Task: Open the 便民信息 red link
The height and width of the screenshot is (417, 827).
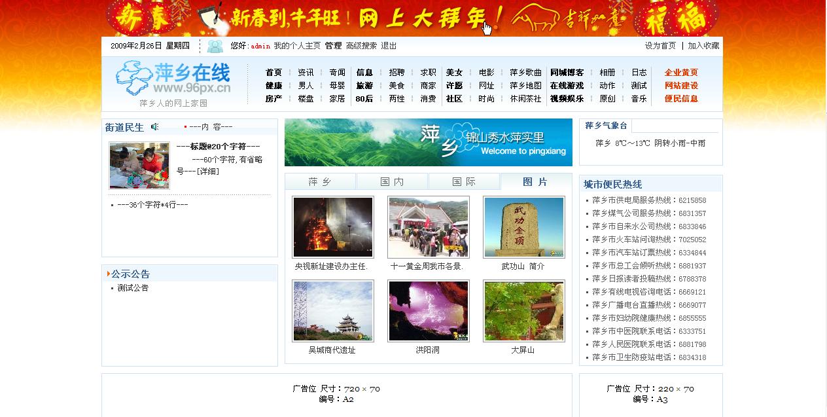Action: point(681,99)
